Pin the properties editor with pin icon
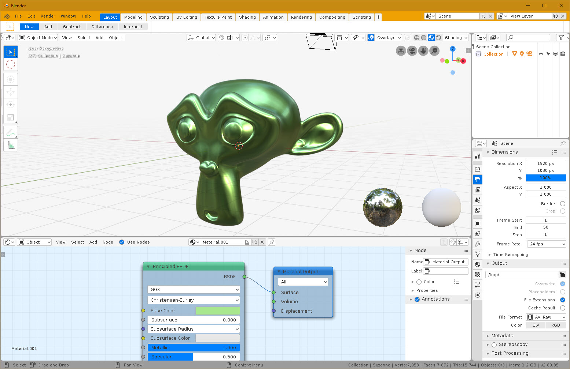Screen dimensions: 570x369 pyautogui.click(x=563, y=143)
